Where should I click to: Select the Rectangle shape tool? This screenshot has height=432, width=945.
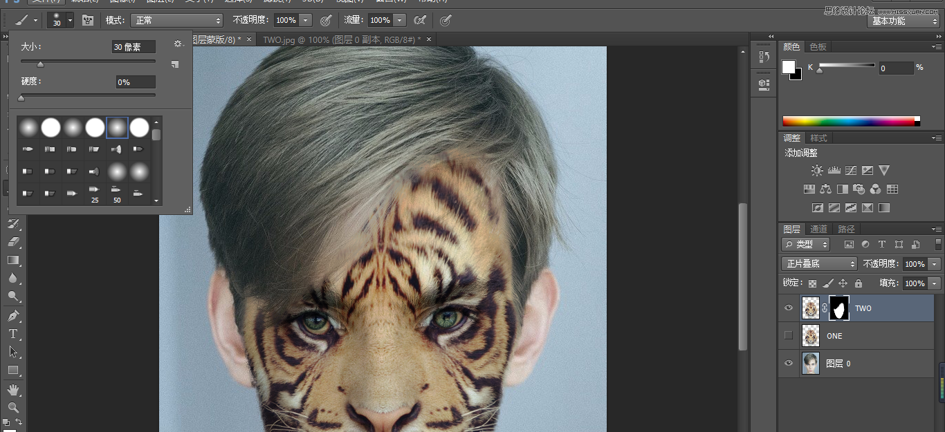point(13,370)
